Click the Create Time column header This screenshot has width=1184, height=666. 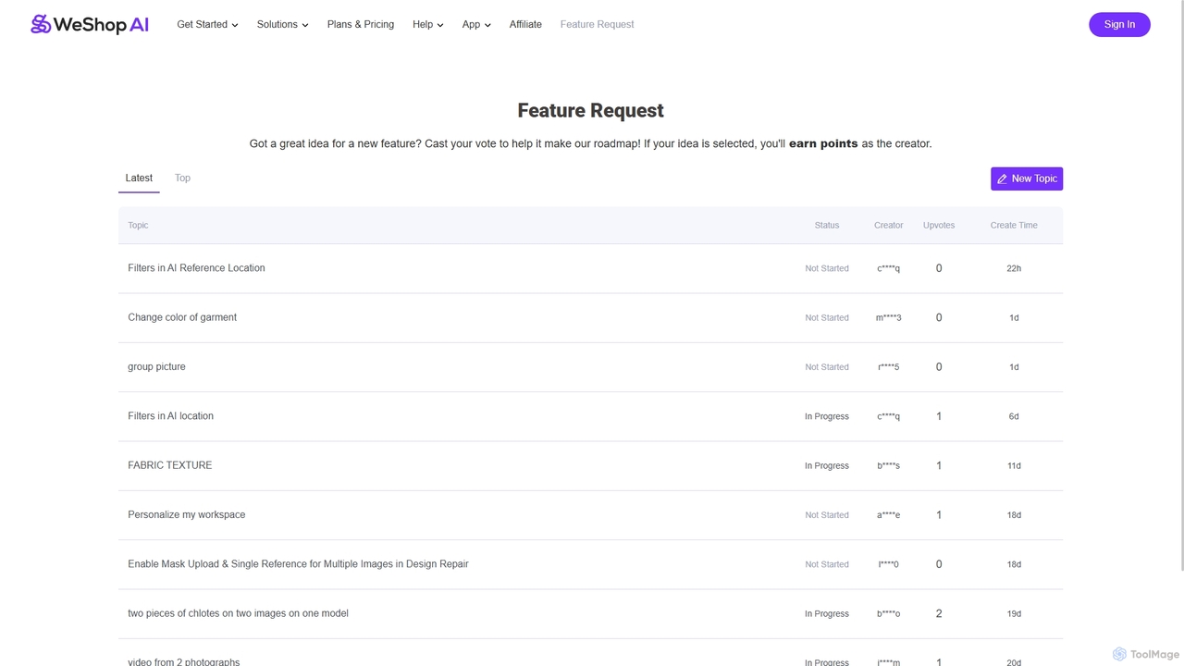(x=1014, y=225)
